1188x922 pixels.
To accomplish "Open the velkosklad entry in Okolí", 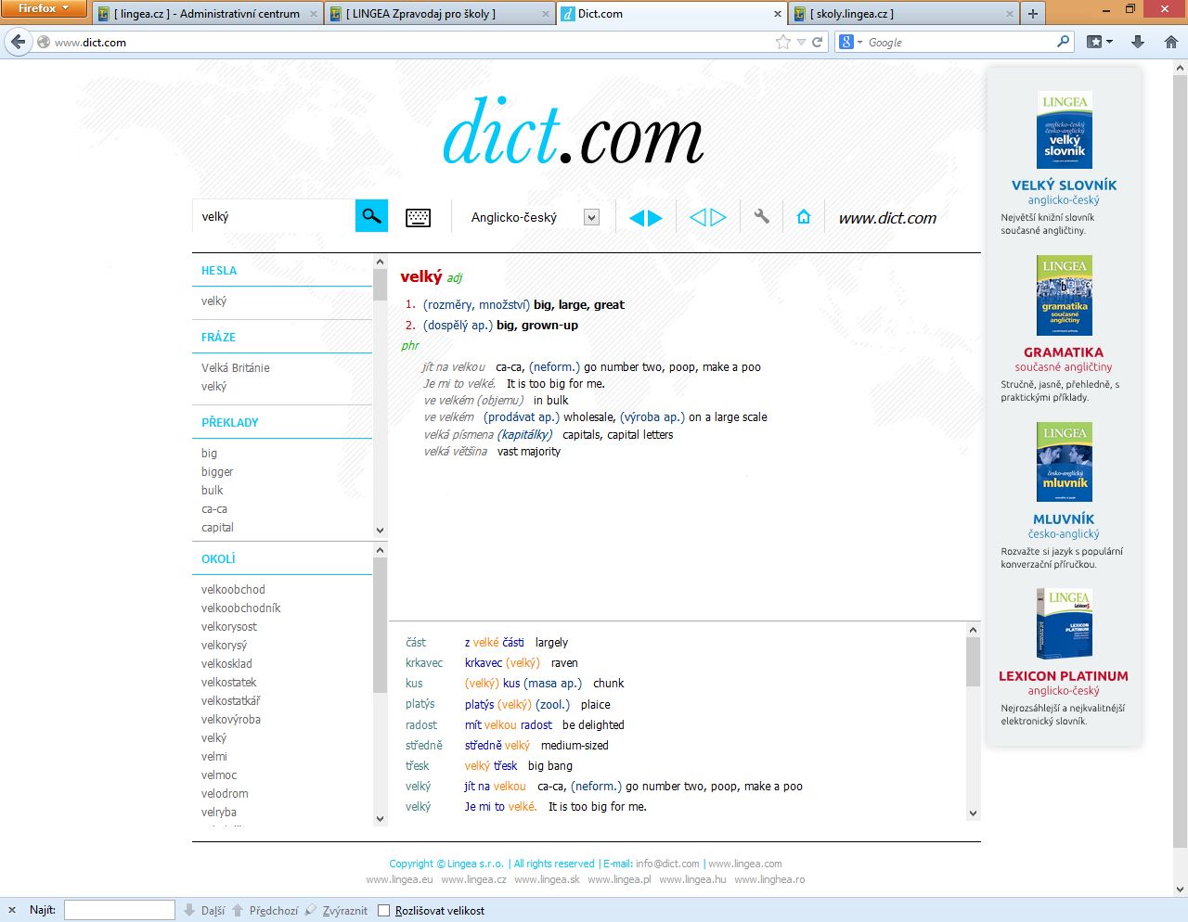I will click(226, 663).
